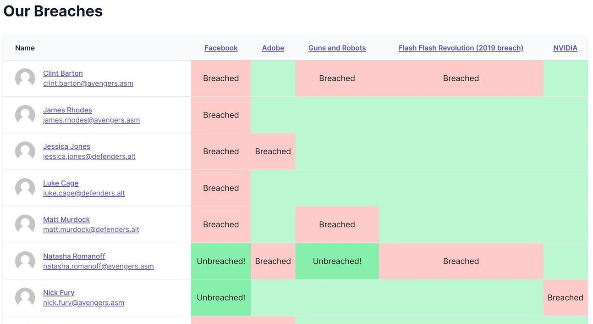The height and width of the screenshot is (324, 593).
Task: Open the Guns and Robots breach link
Action: pyautogui.click(x=337, y=48)
